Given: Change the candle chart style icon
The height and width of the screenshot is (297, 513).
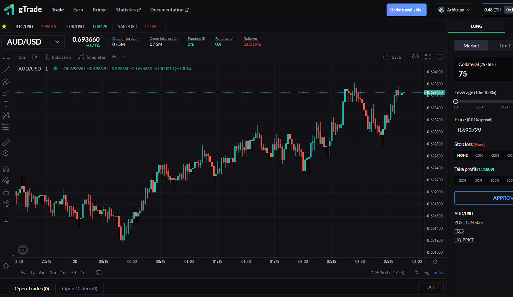Looking at the screenshot, I should 35,57.
